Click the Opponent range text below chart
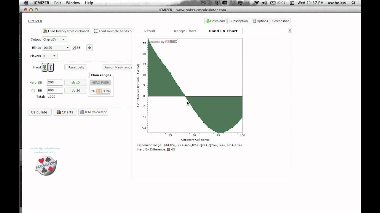 tap(190, 145)
